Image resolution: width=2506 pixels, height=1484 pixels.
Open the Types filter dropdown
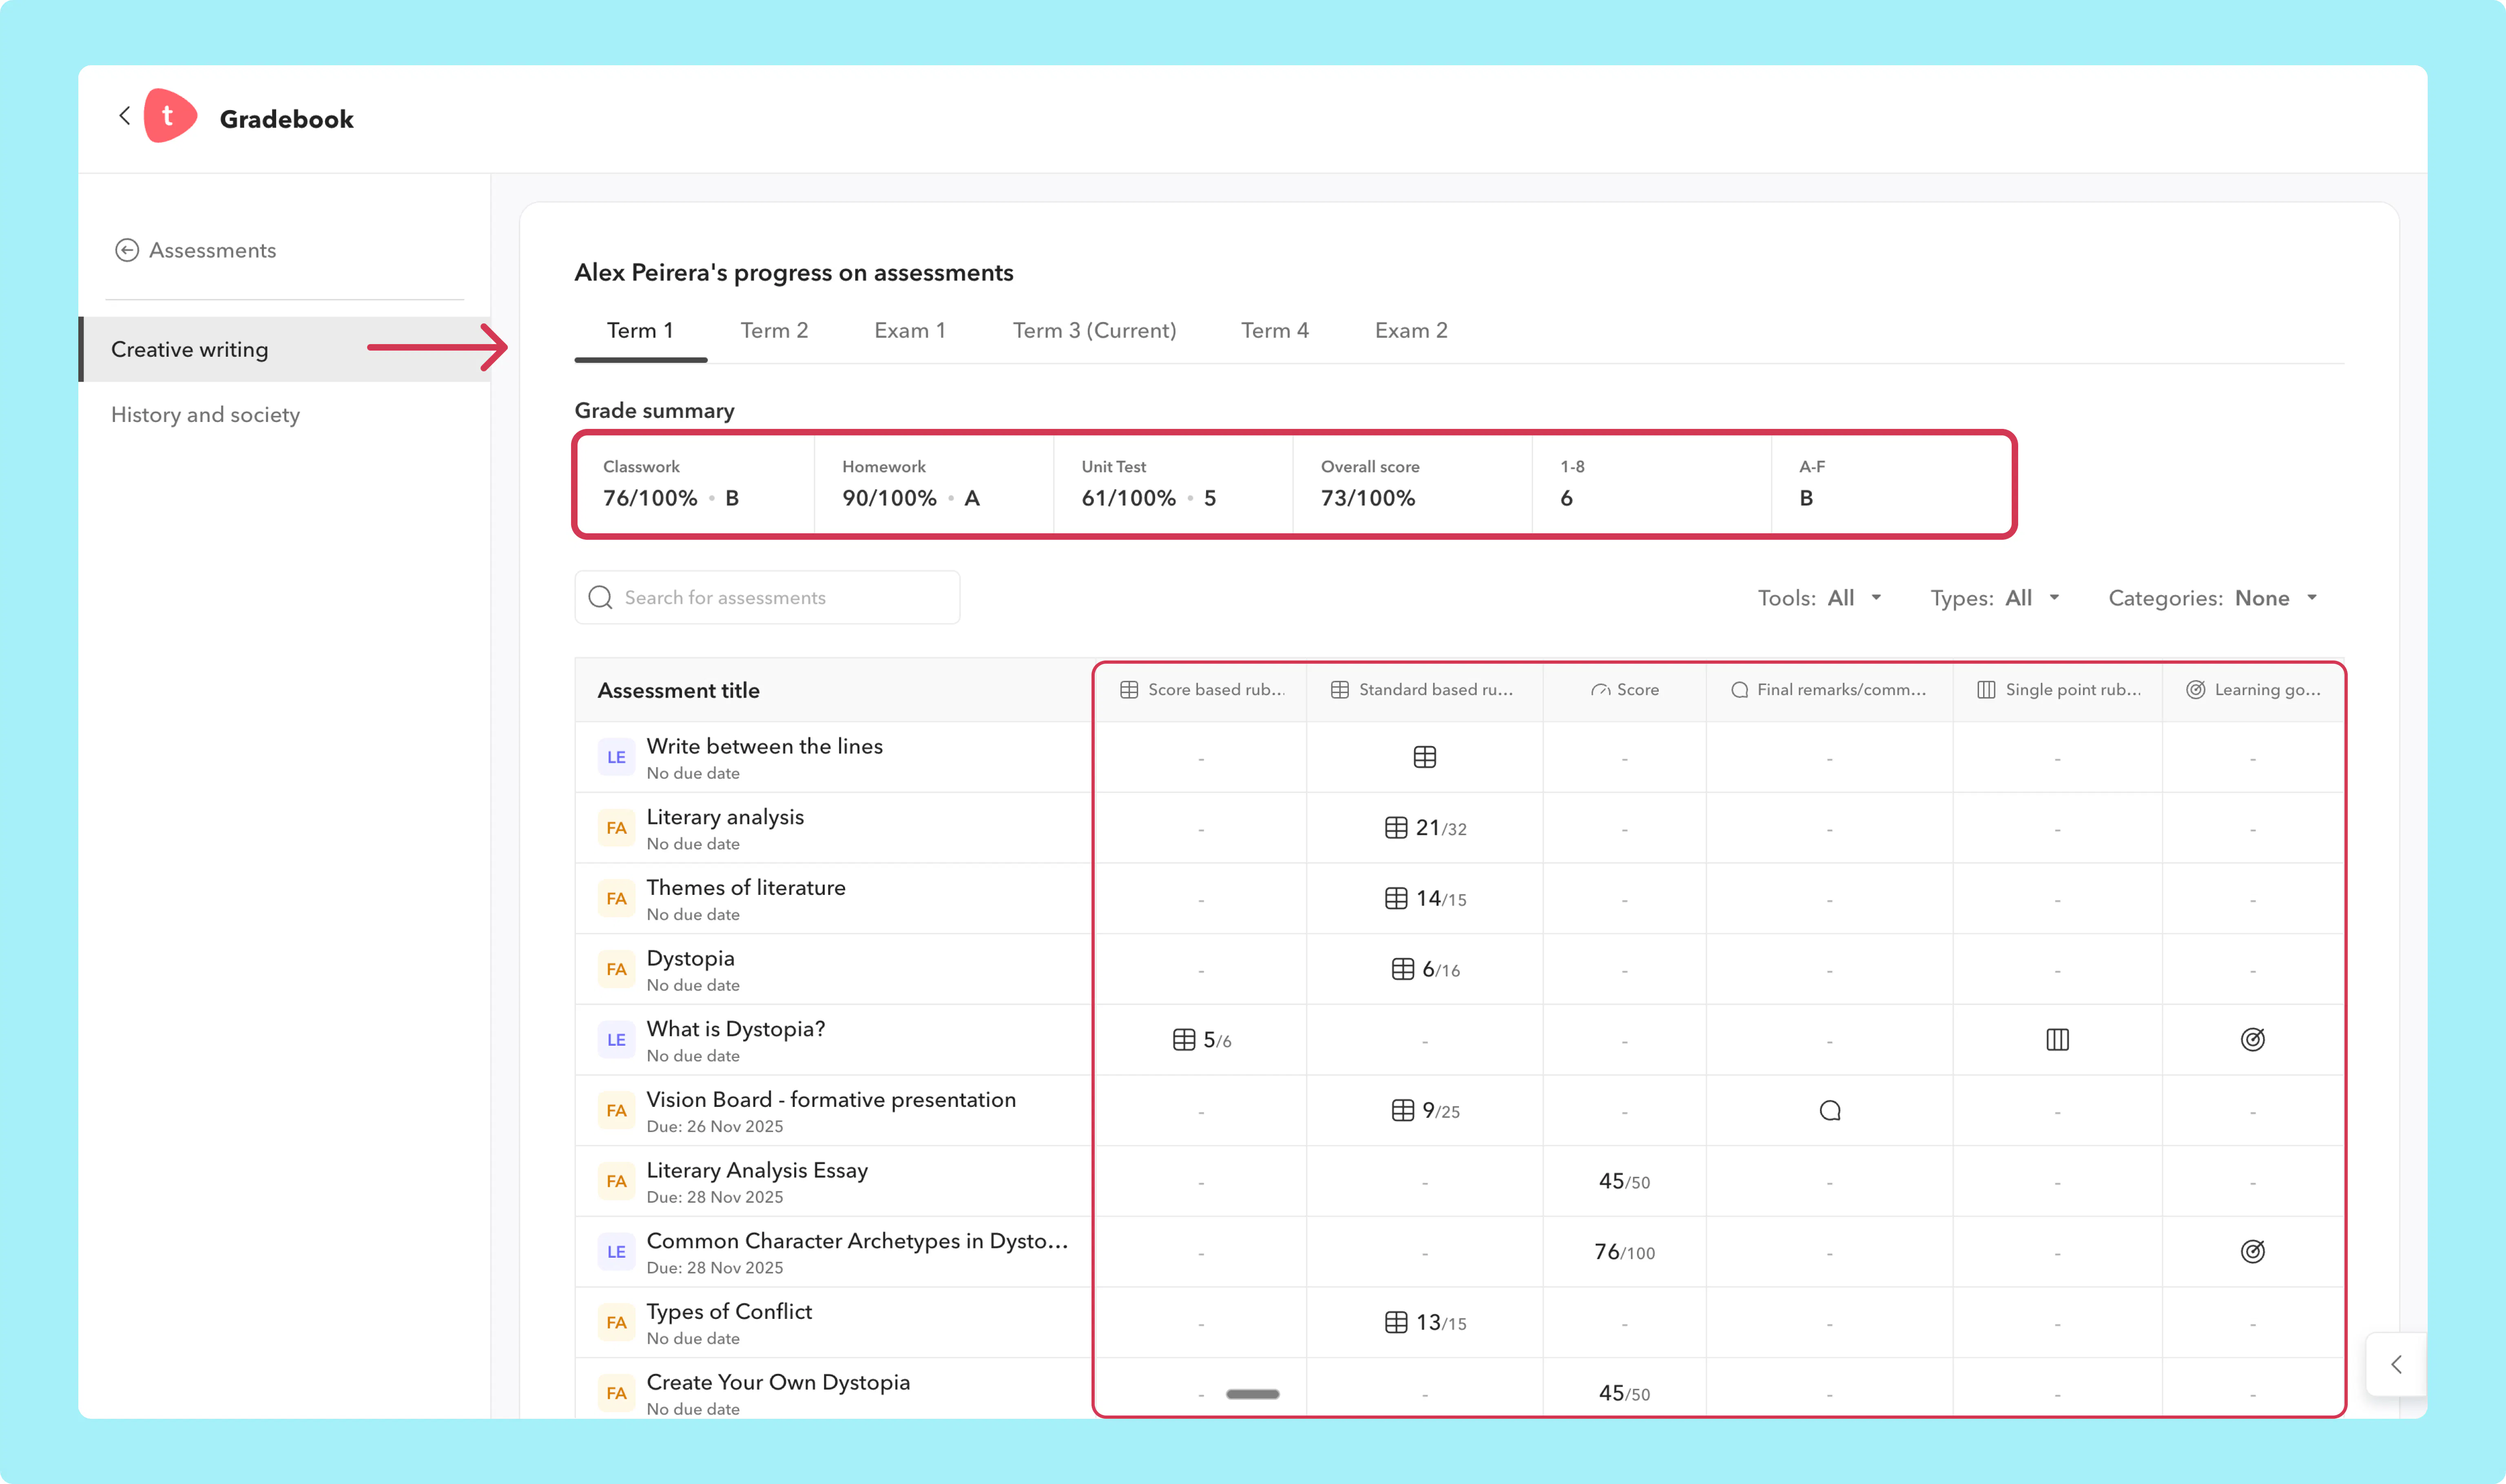1995,598
